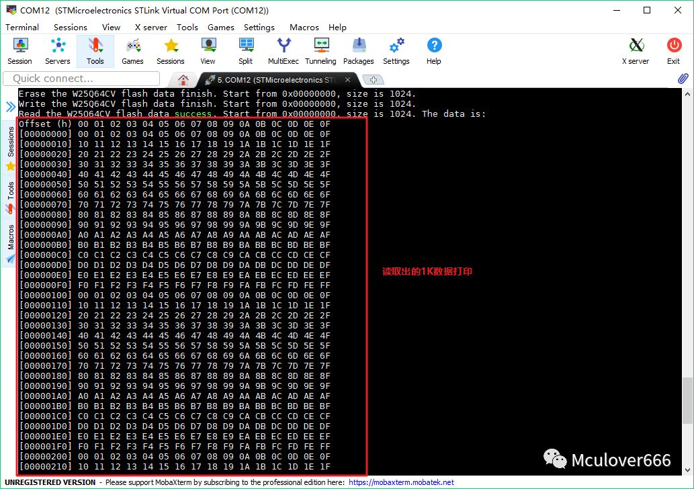694x489 pixels.
Task: Click the 'Offset (h)' header line
Action: [x=175, y=124]
